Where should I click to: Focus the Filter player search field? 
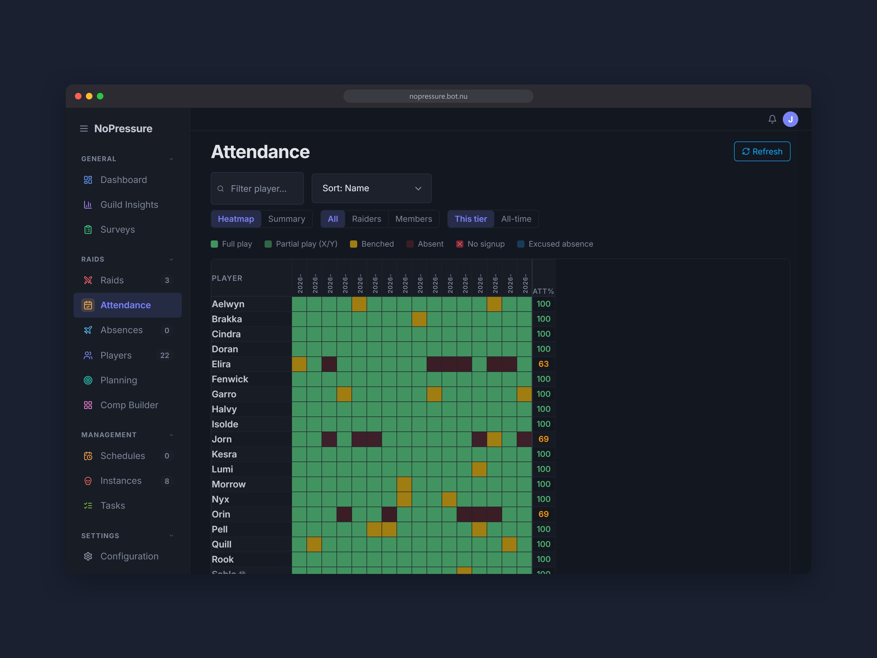(257, 188)
